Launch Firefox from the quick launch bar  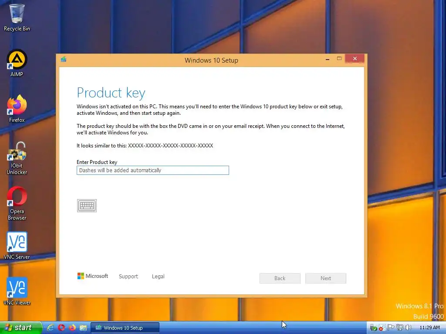click(x=72, y=327)
